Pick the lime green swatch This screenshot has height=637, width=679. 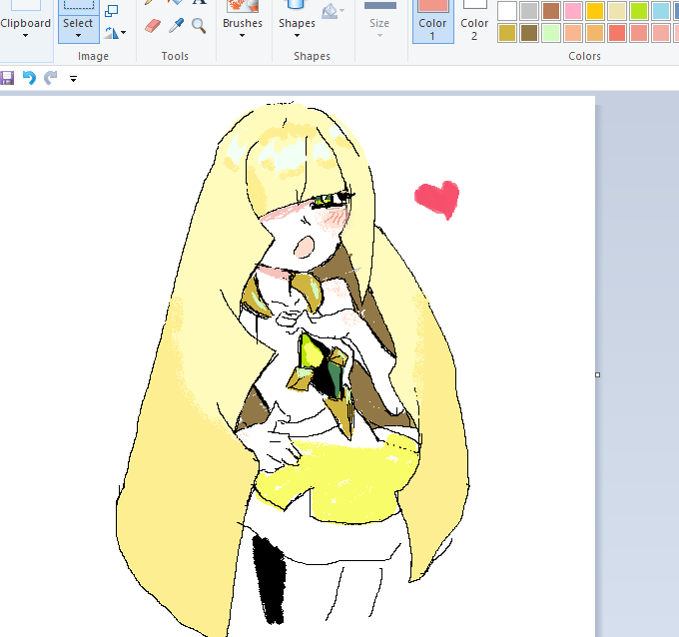point(639,11)
